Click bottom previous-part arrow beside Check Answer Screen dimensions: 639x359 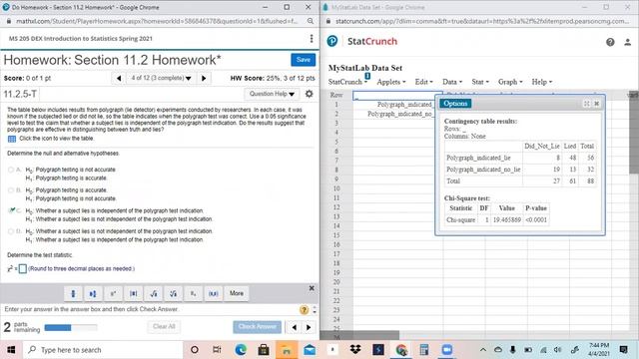pyautogui.click(x=295, y=327)
